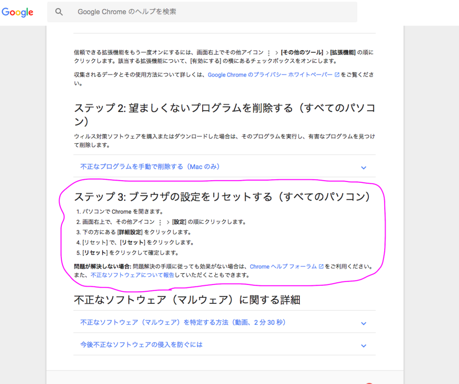Click the 問題が解決しない場合 bold text
Viewport: 459px width, 384px height.
[103, 267]
